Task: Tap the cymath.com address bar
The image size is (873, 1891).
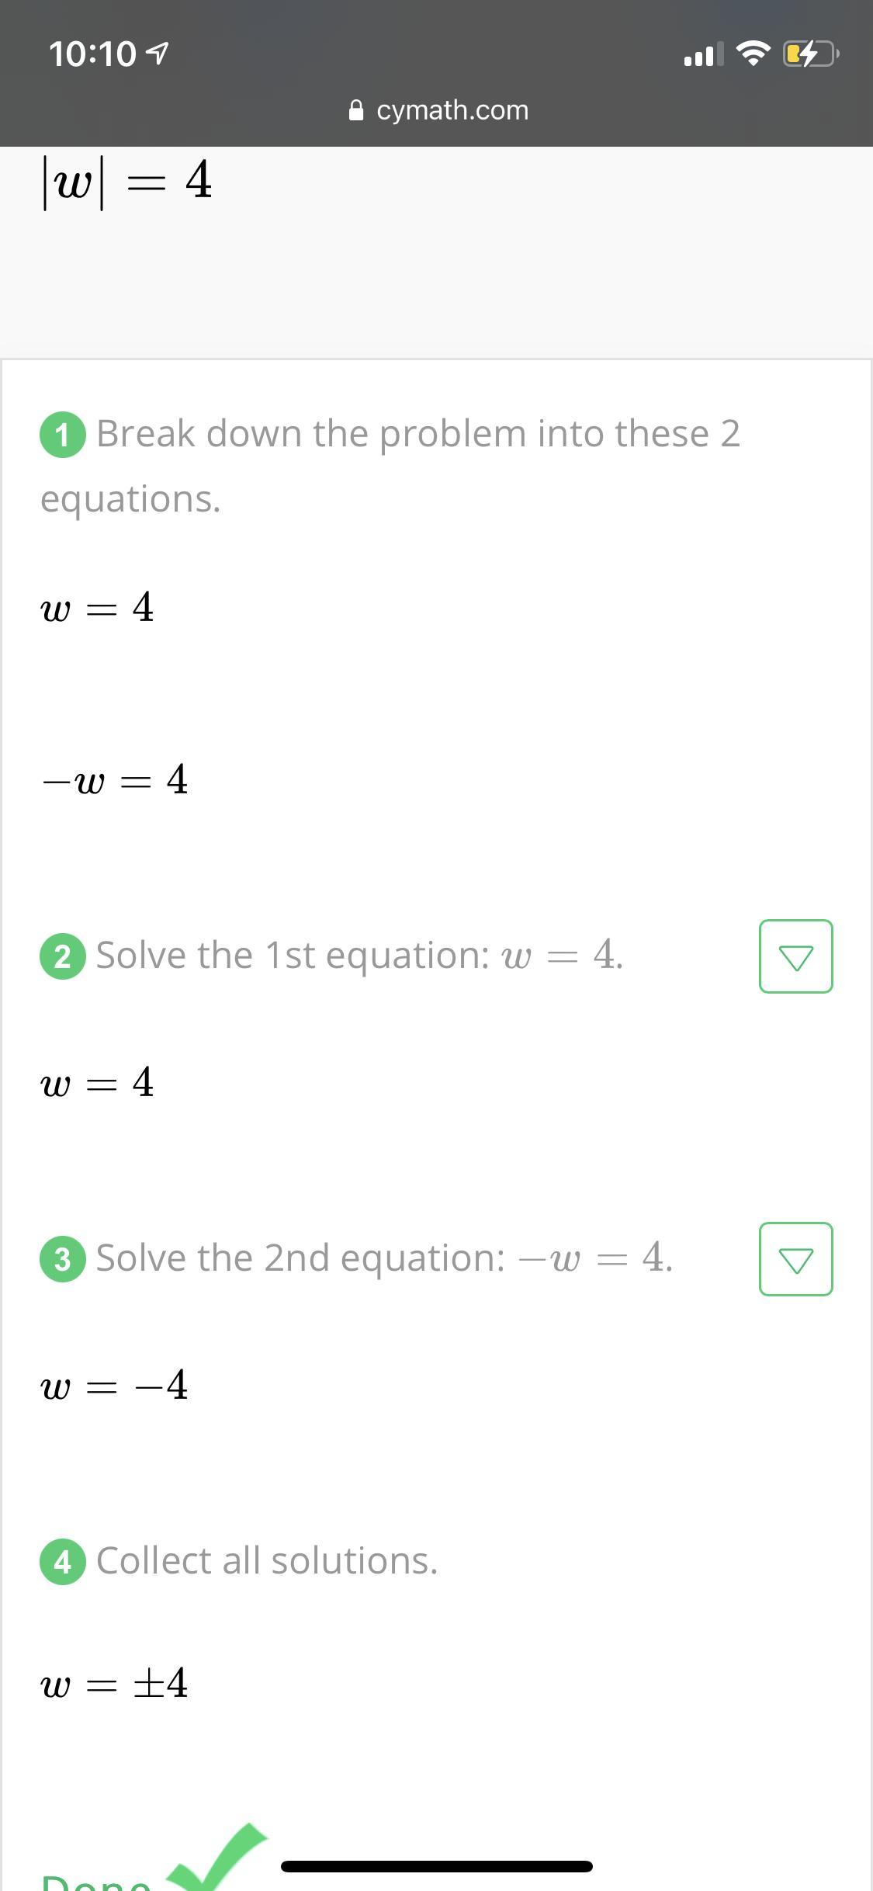Action: (438, 110)
